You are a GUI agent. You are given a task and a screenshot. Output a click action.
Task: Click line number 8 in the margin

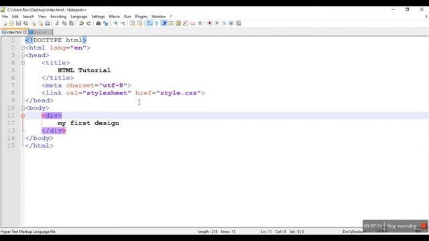[x=13, y=93]
